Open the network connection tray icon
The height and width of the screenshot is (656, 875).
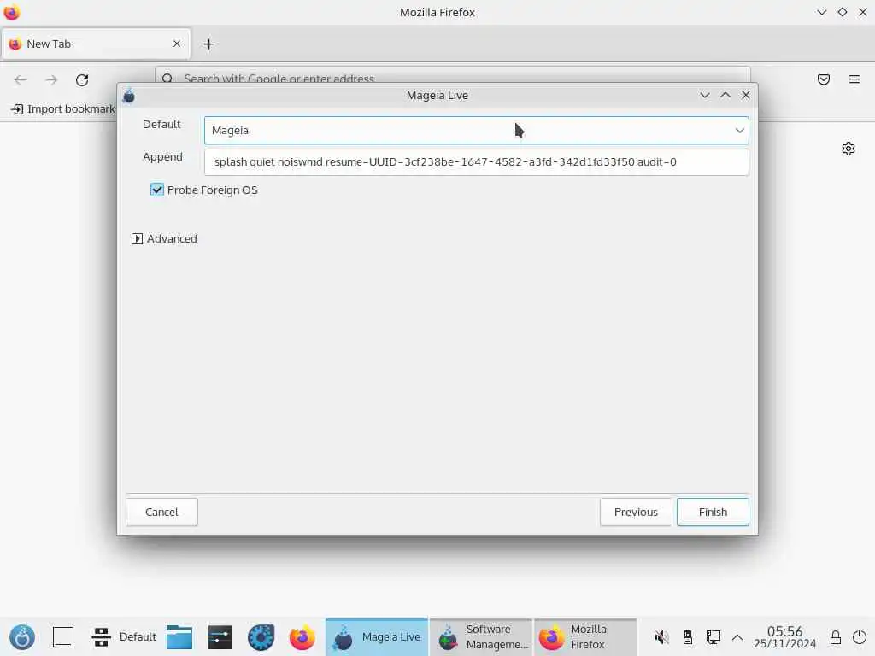(x=714, y=637)
